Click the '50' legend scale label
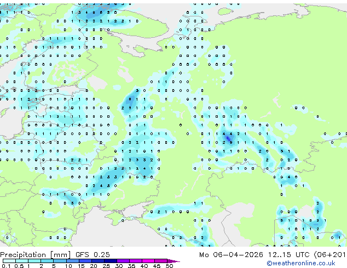The height and width of the screenshot is (268, 347). tap(169, 266)
